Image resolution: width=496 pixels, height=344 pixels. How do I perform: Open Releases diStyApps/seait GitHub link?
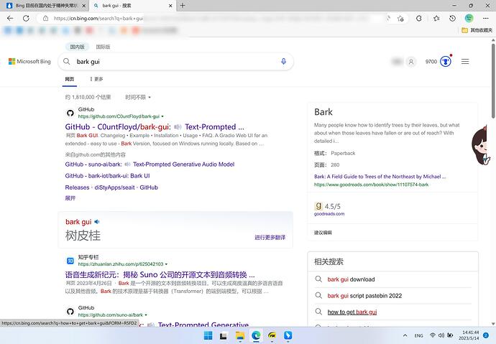click(111, 187)
